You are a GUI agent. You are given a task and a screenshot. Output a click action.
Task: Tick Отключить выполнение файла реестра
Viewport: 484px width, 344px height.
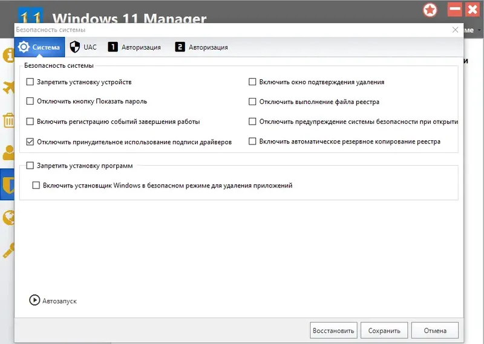pyautogui.click(x=252, y=102)
